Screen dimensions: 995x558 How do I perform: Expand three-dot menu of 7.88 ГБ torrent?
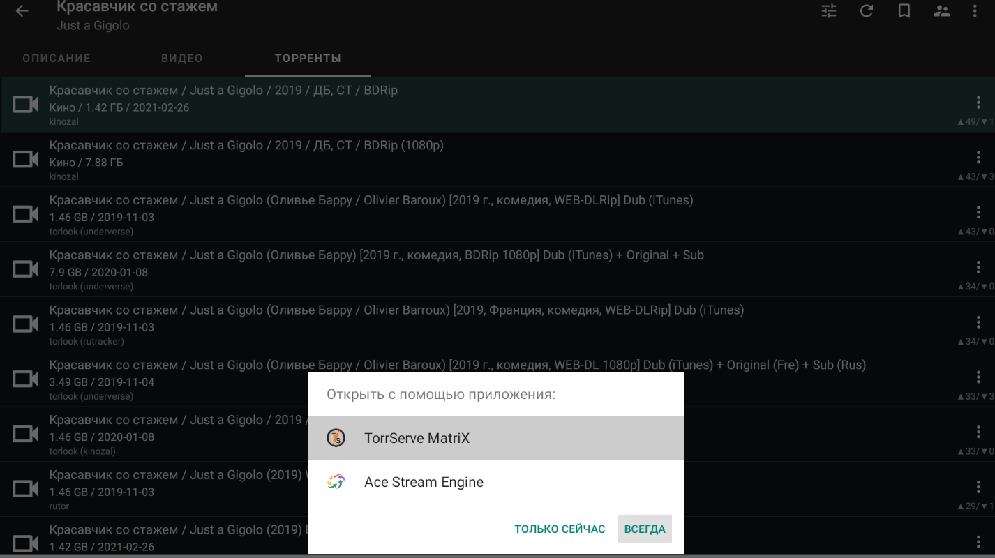pyautogui.click(x=978, y=158)
